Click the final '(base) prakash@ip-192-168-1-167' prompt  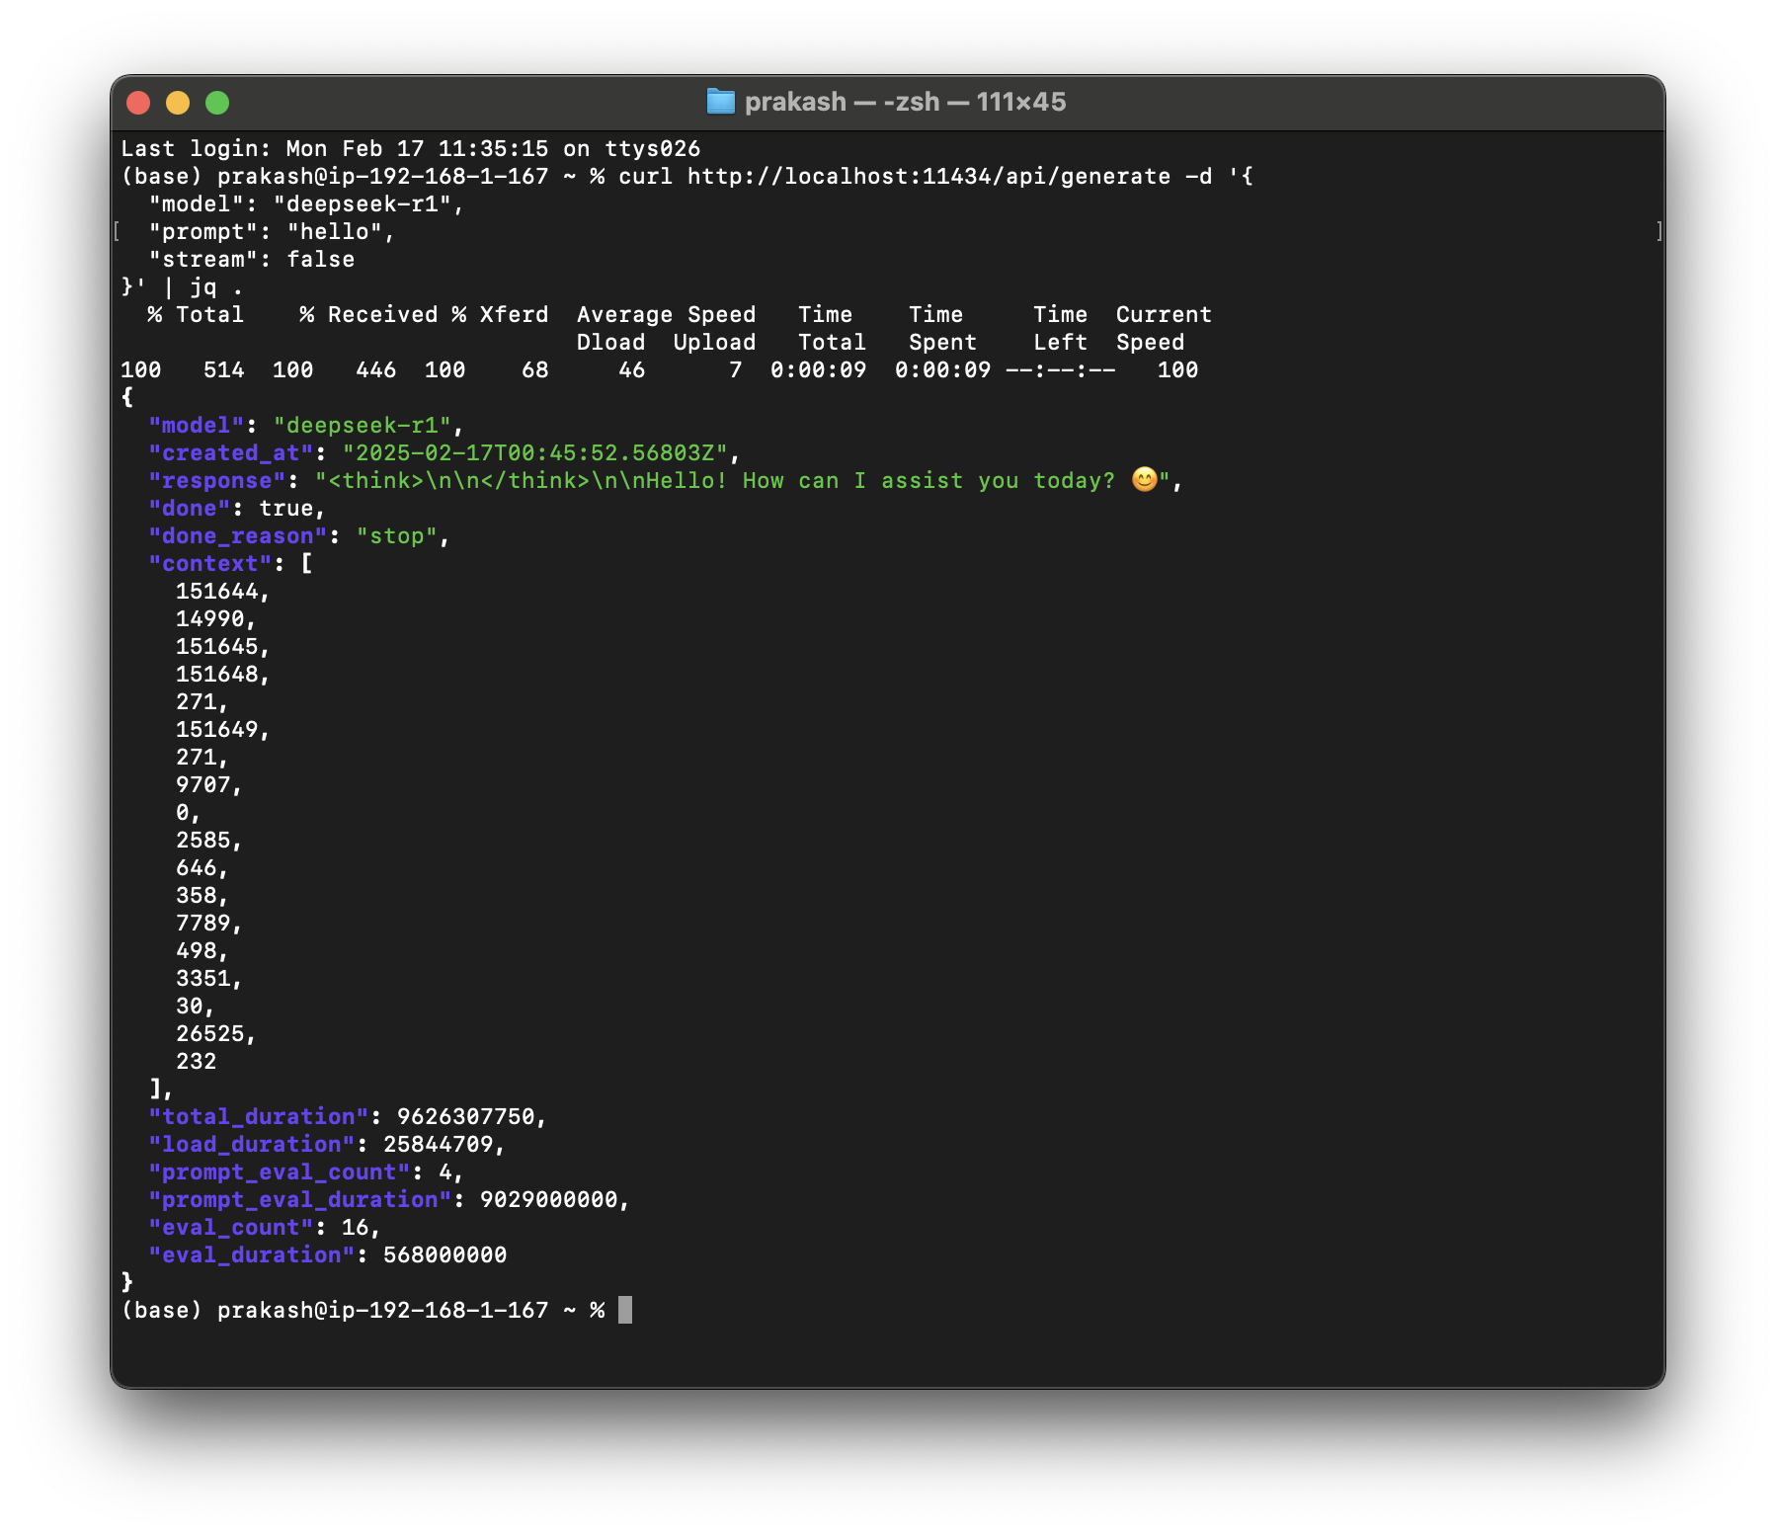coord(334,1311)
